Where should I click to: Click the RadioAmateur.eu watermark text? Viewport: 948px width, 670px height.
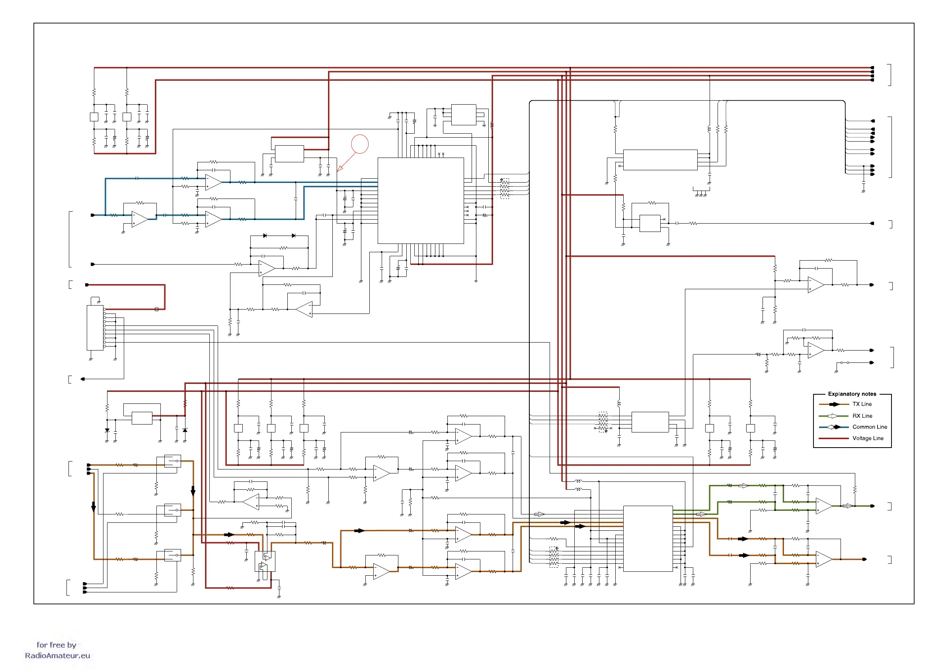point(57,656)
